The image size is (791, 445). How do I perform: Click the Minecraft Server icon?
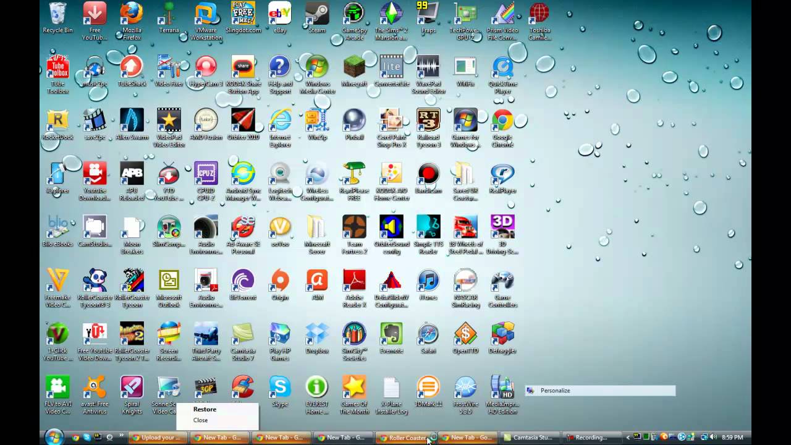point(317,235)
